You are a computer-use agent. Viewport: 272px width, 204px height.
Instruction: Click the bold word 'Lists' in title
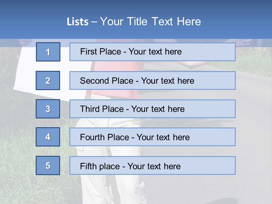pyautogui.click(x=77, y=22)
